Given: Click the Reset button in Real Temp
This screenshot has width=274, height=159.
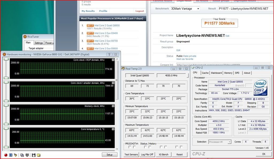Looking at the screenshot, I should coord(180,154).
